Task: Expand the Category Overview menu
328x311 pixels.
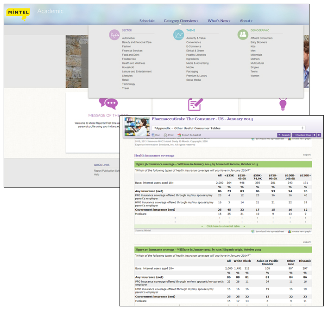Action: (181, 21)
